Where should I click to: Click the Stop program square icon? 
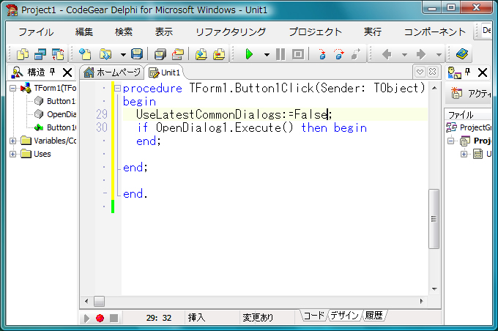pos(298,54)
